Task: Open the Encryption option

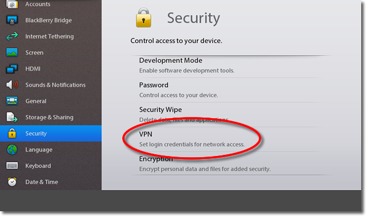Action: pyautogui.click(x=230, y=164)
